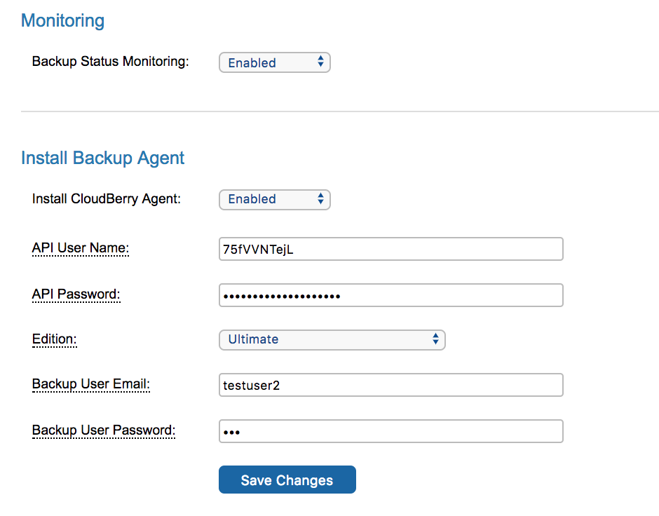Click the Save Changes button
The height and width of the screenshot is (516, 659).
pyautogui.click(x=287, y=480)
